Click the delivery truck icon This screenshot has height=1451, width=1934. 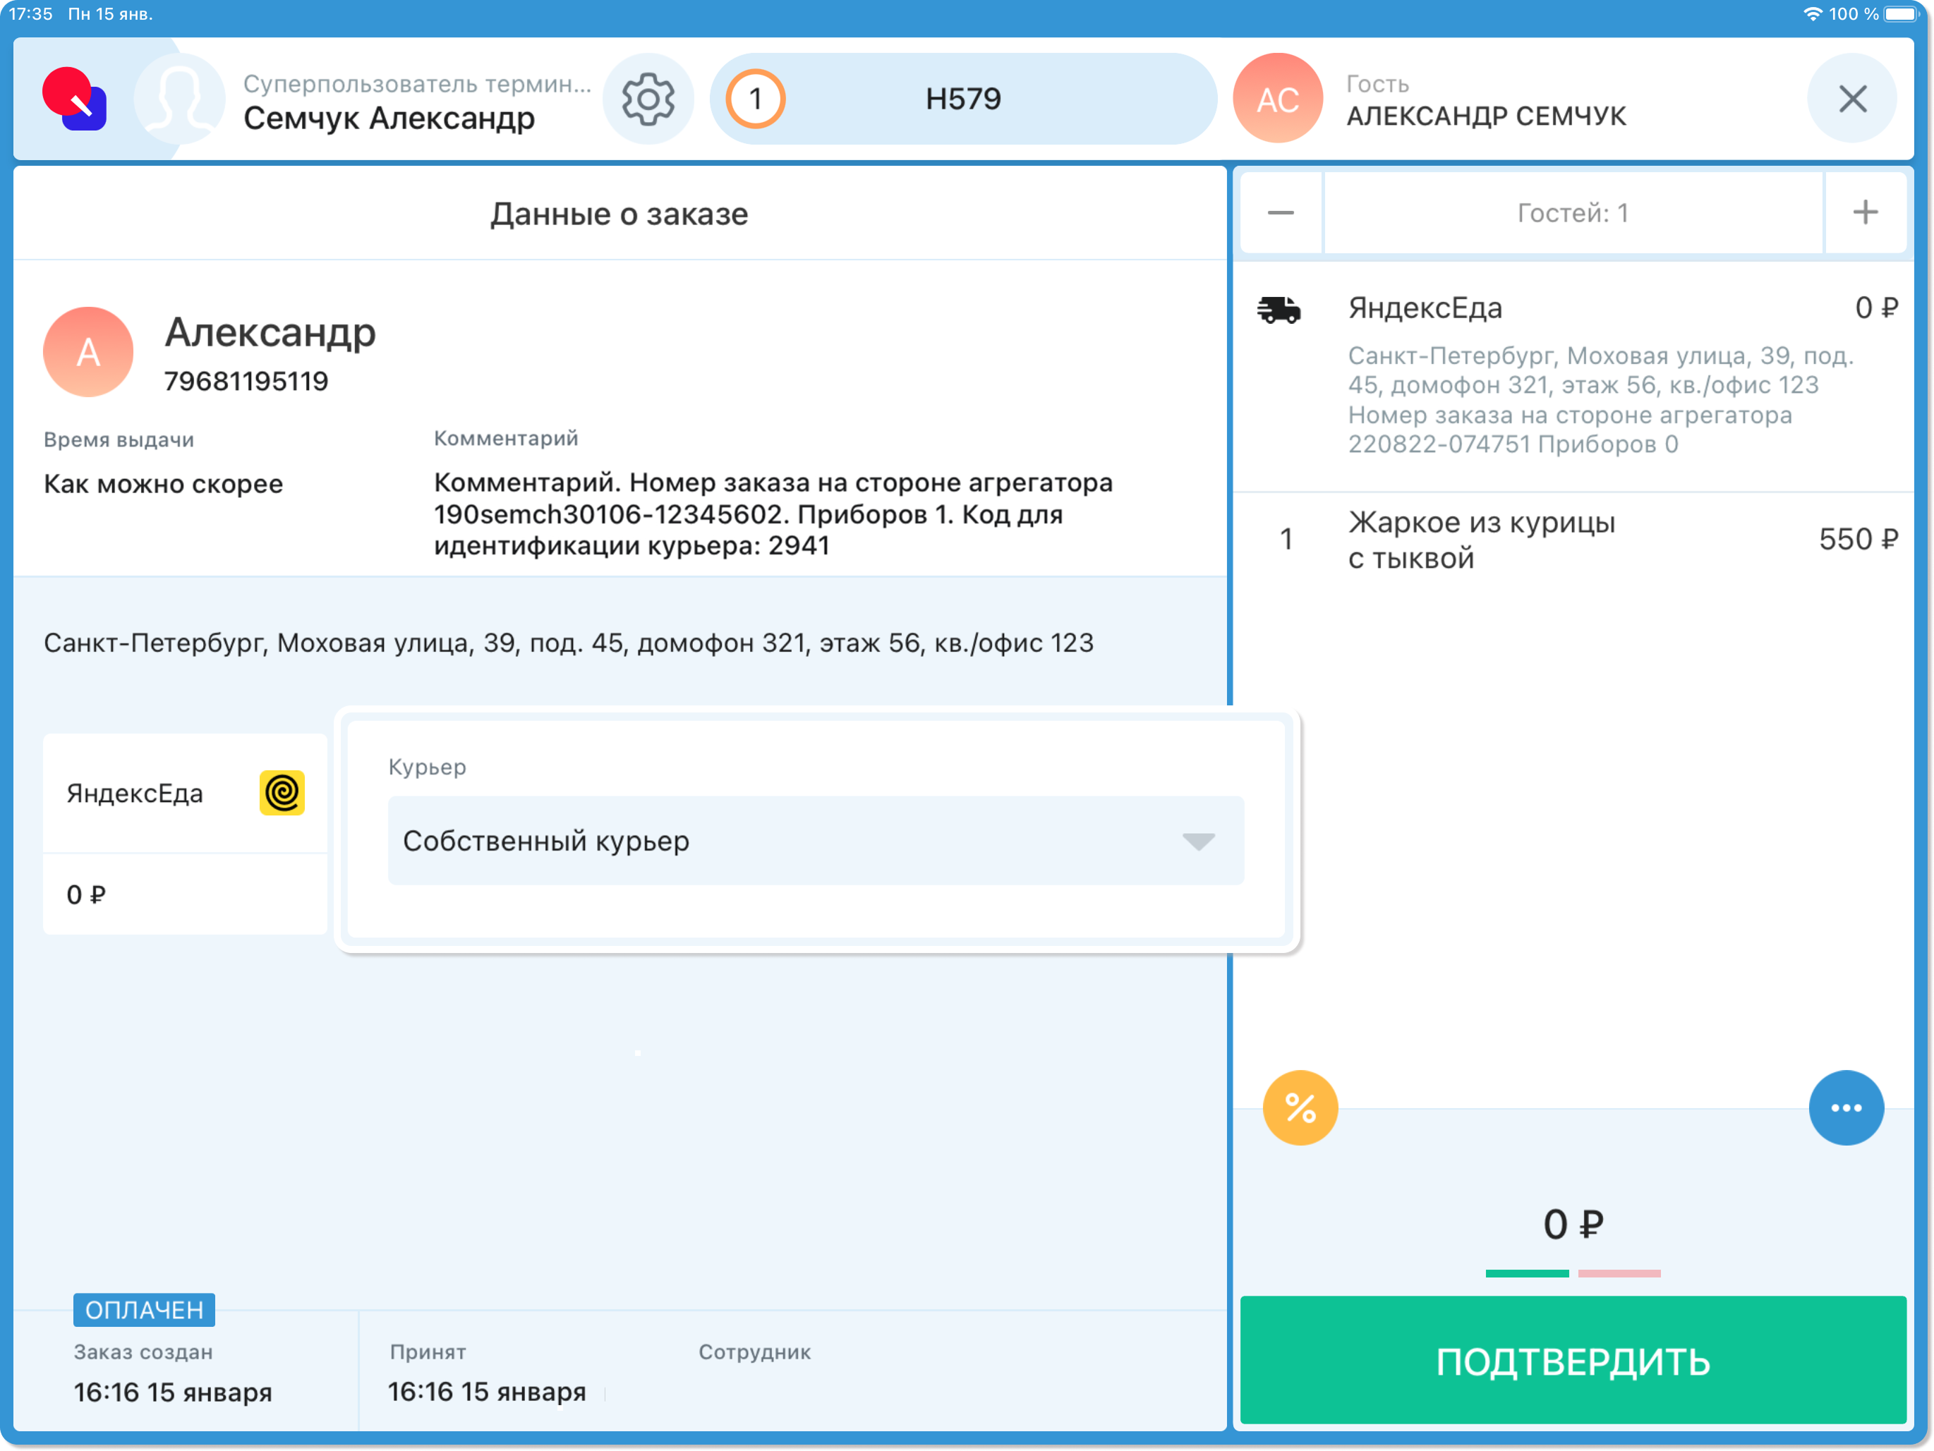tap(1279, 310)
